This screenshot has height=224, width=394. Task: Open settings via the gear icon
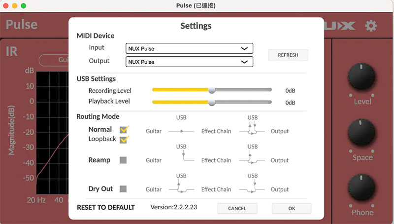tap(370, 26)
